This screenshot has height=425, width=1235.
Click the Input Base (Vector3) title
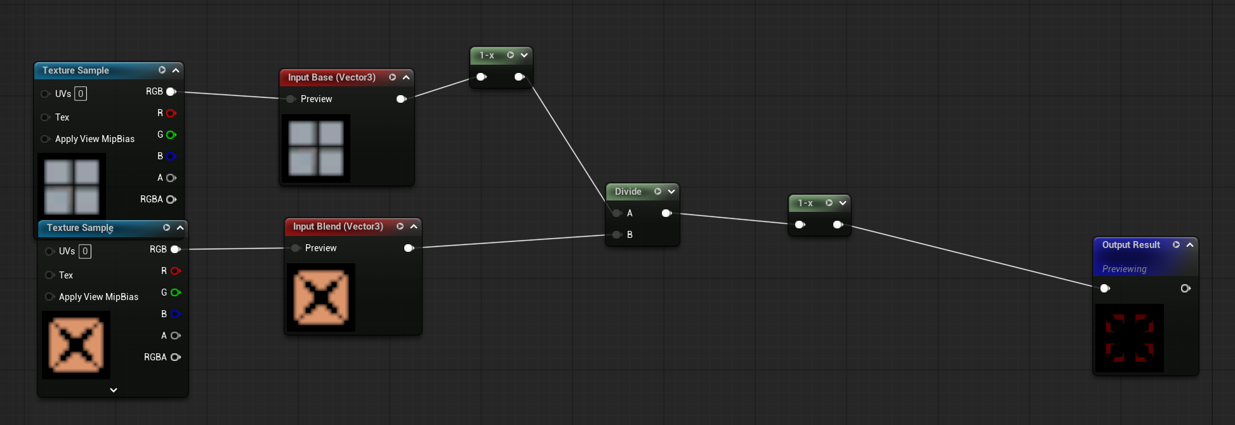click(332, 77)
